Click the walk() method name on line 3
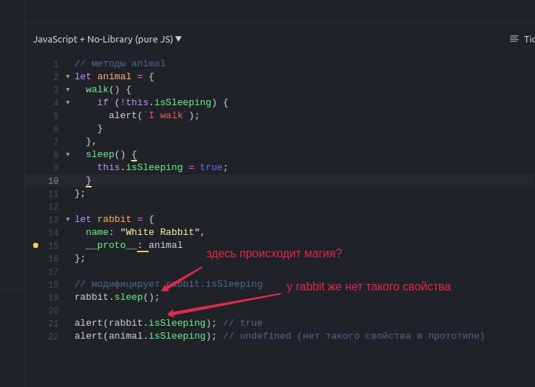Image resolution: width=535 pixels, height=387 pixels. coord(97,89)
